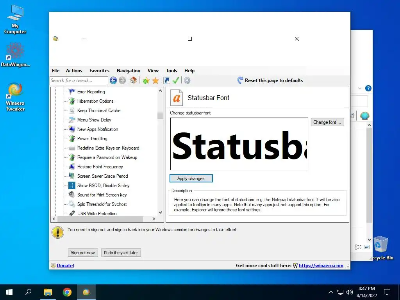Click the Show BSOD sad-face icon
Viewport: 400px width, 300px height.
(72, 186)
